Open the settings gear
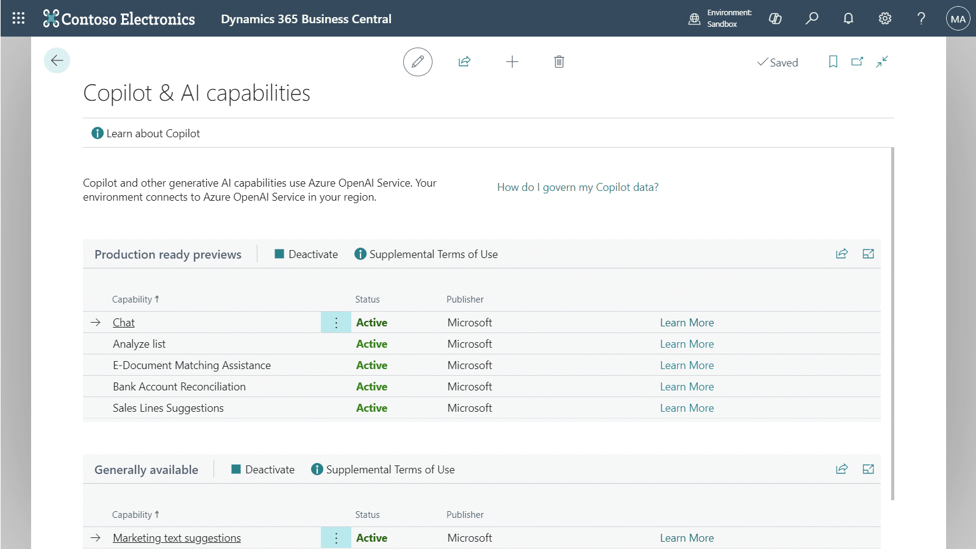Image resolution: width=976 pixels, height=549 pixels. pyautogui.click(x=885, y=18)
